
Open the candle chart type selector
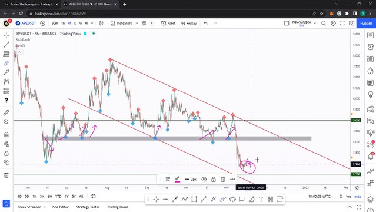(101, 24)
